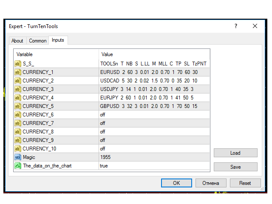Viewport: 272px width, 204px height.
Task: Click the string icon beside CURRENCY_4
Action: (18, 98)
